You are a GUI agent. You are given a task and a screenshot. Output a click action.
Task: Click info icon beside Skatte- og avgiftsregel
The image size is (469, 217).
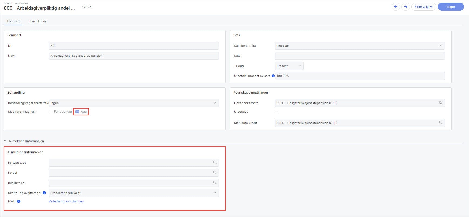(44, 193)
